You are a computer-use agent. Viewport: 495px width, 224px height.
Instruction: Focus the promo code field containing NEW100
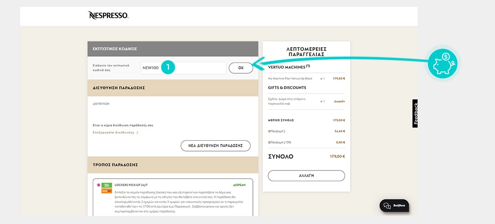[x=184, y=68]
